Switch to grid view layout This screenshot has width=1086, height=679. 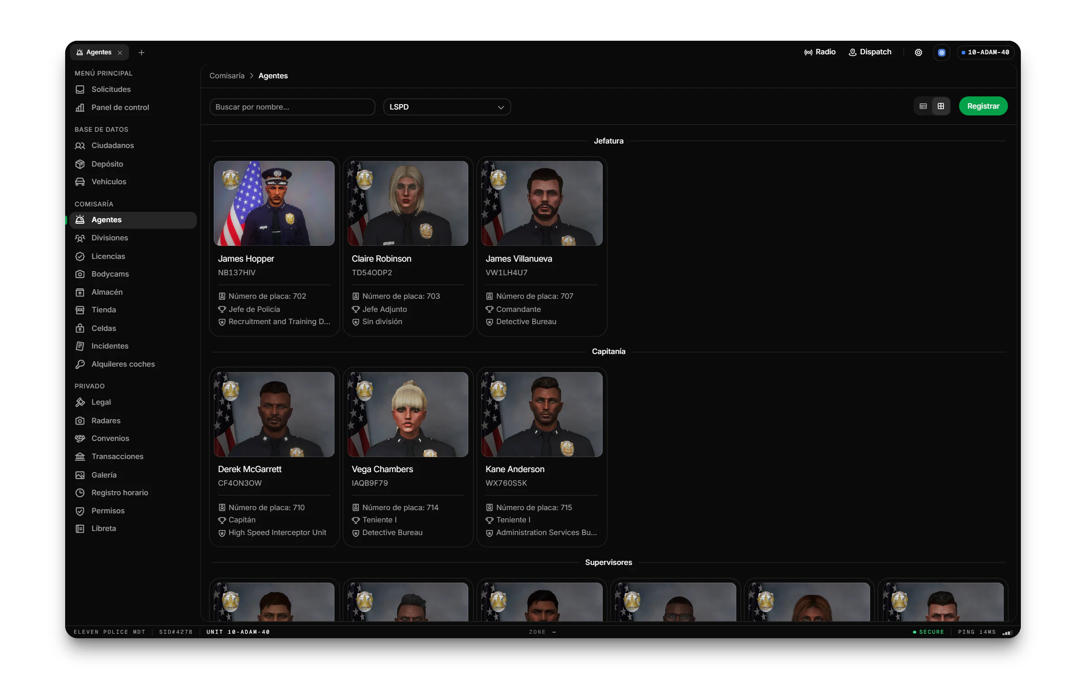(941, 106)
